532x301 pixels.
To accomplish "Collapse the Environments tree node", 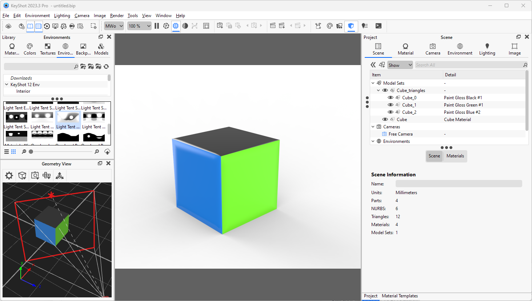I will click(373, 141).
